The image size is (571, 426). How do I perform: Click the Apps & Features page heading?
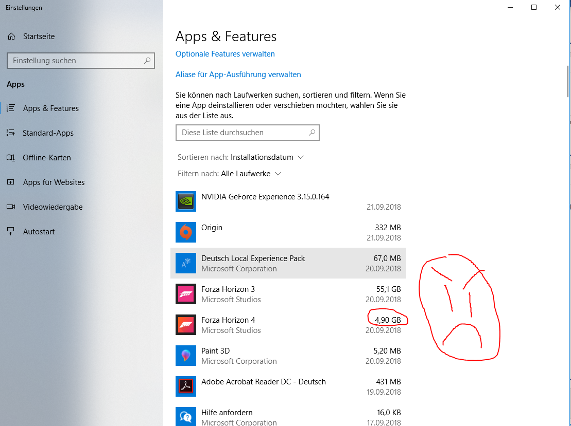(226, 36)
